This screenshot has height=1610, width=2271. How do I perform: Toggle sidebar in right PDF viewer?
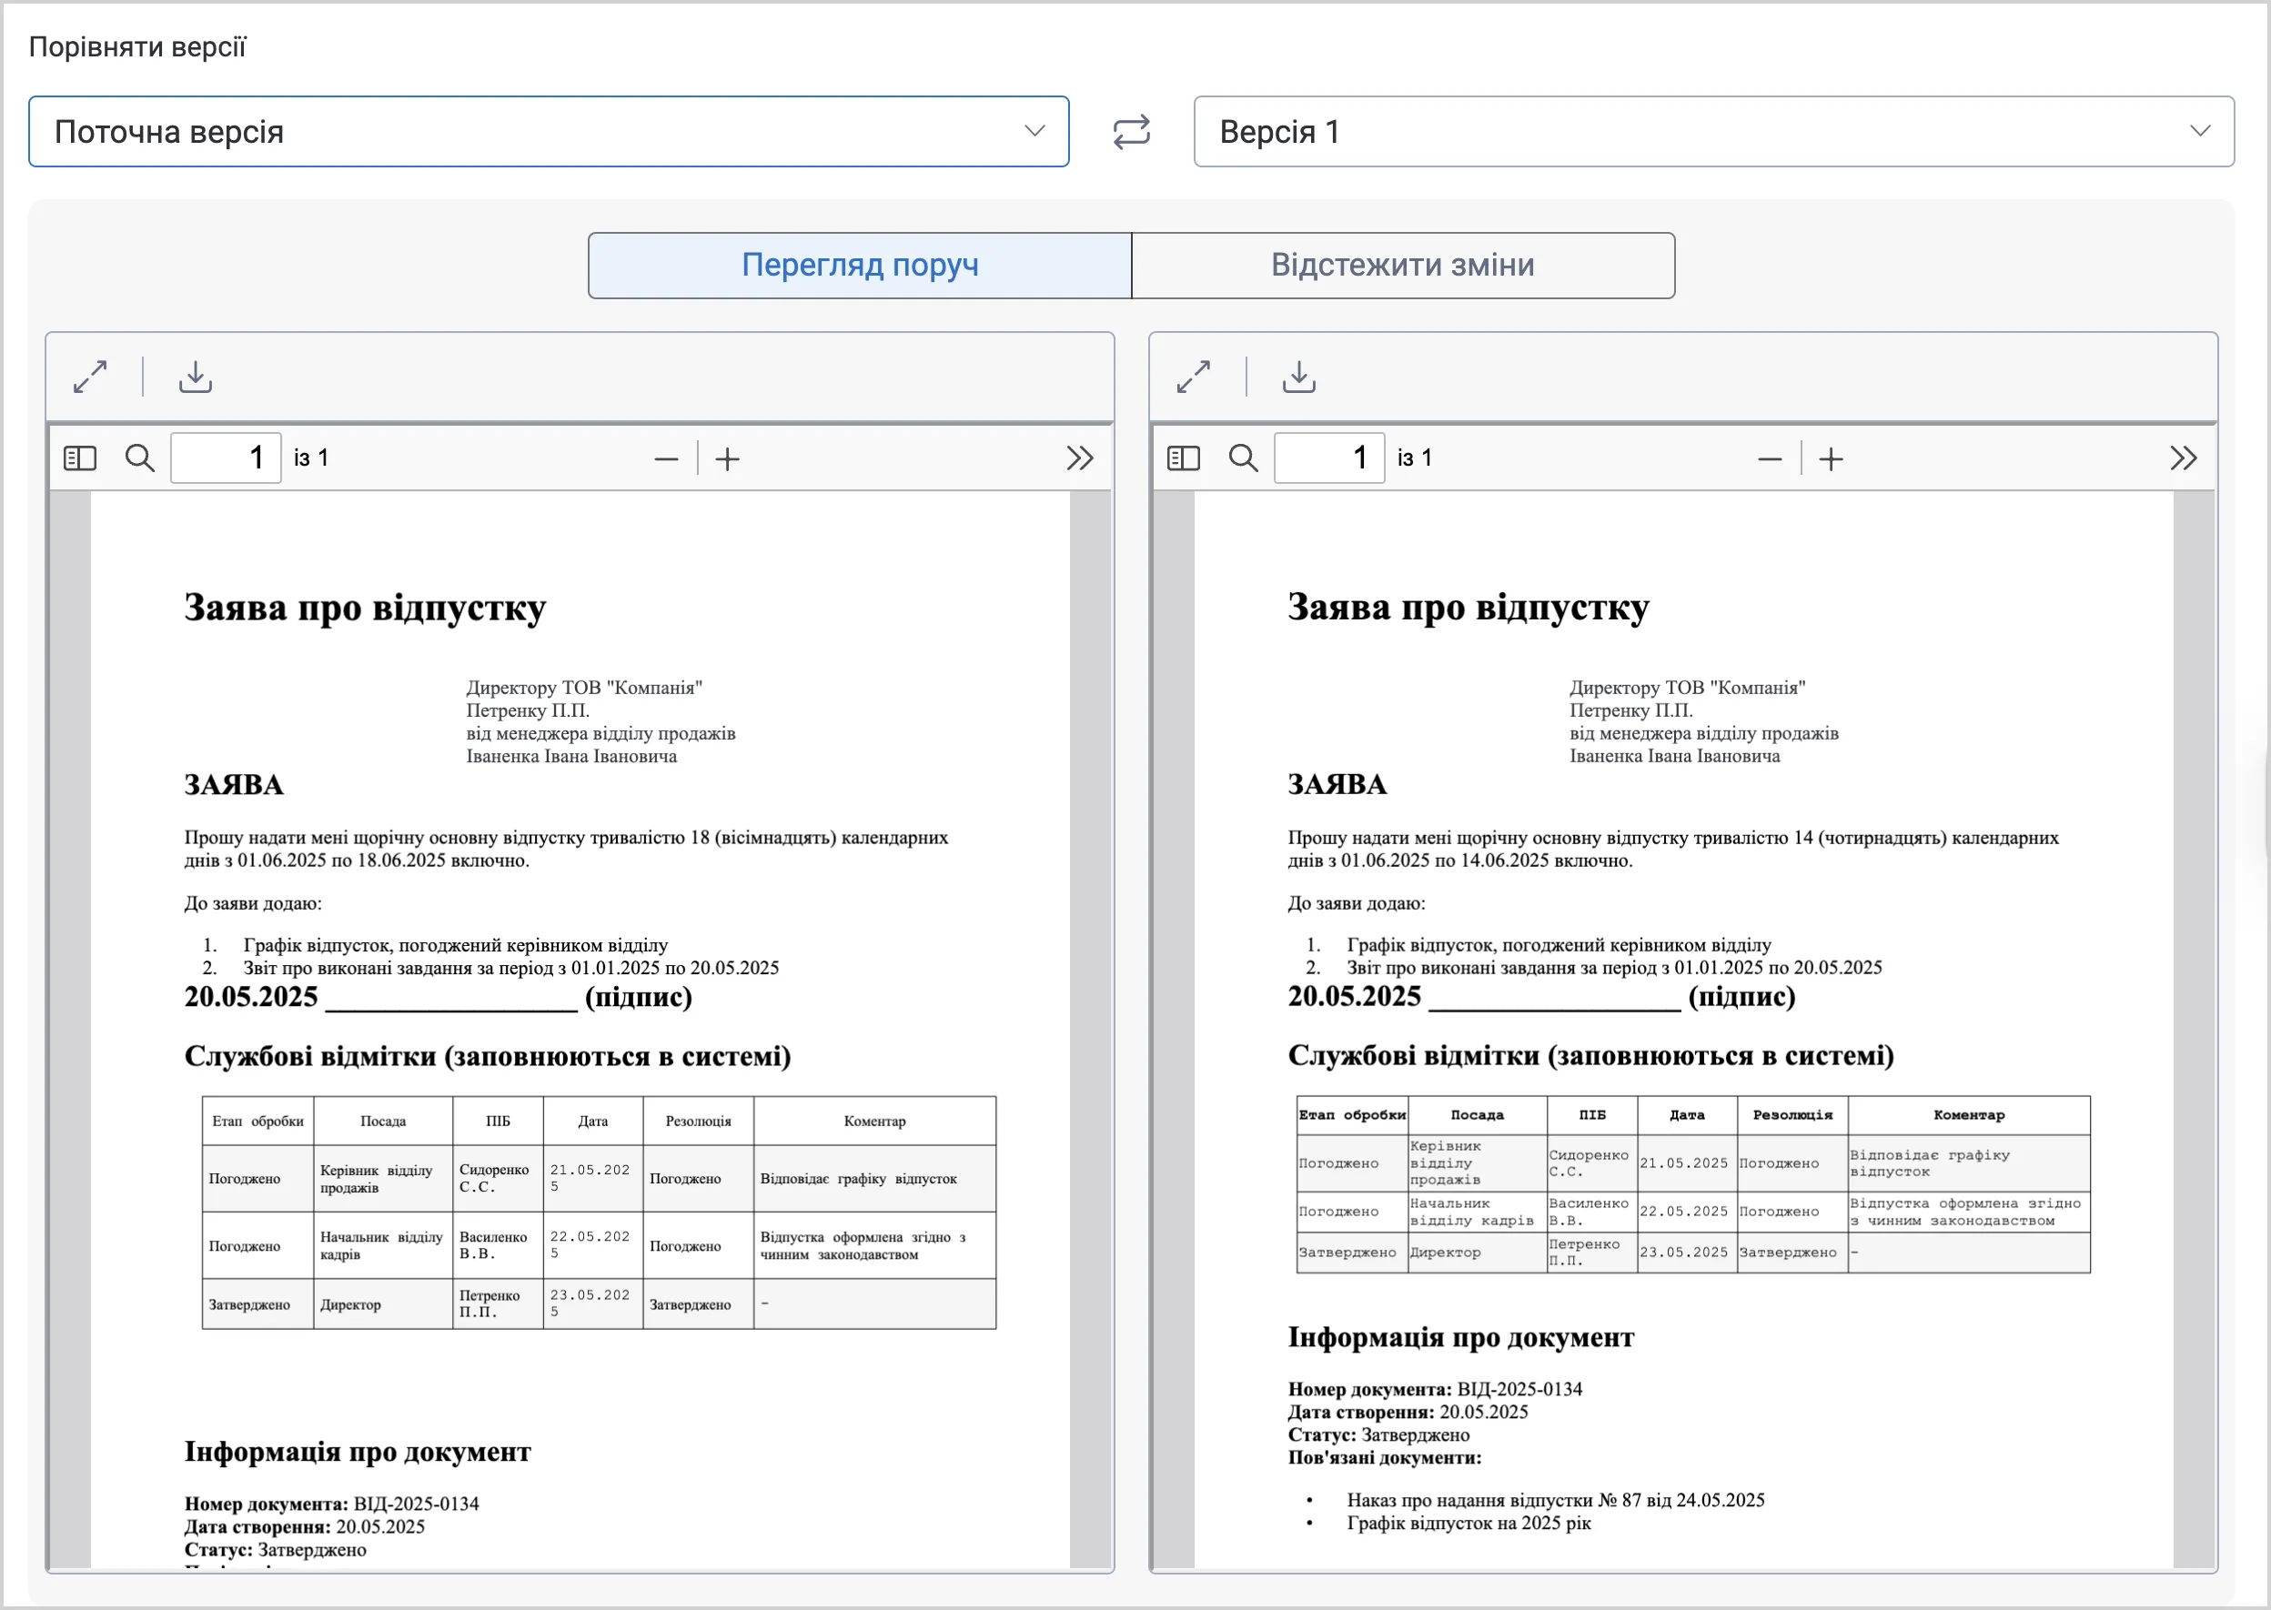click(x=1183, y=458)
